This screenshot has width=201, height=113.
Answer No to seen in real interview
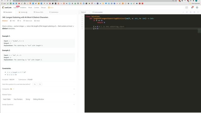40,84
